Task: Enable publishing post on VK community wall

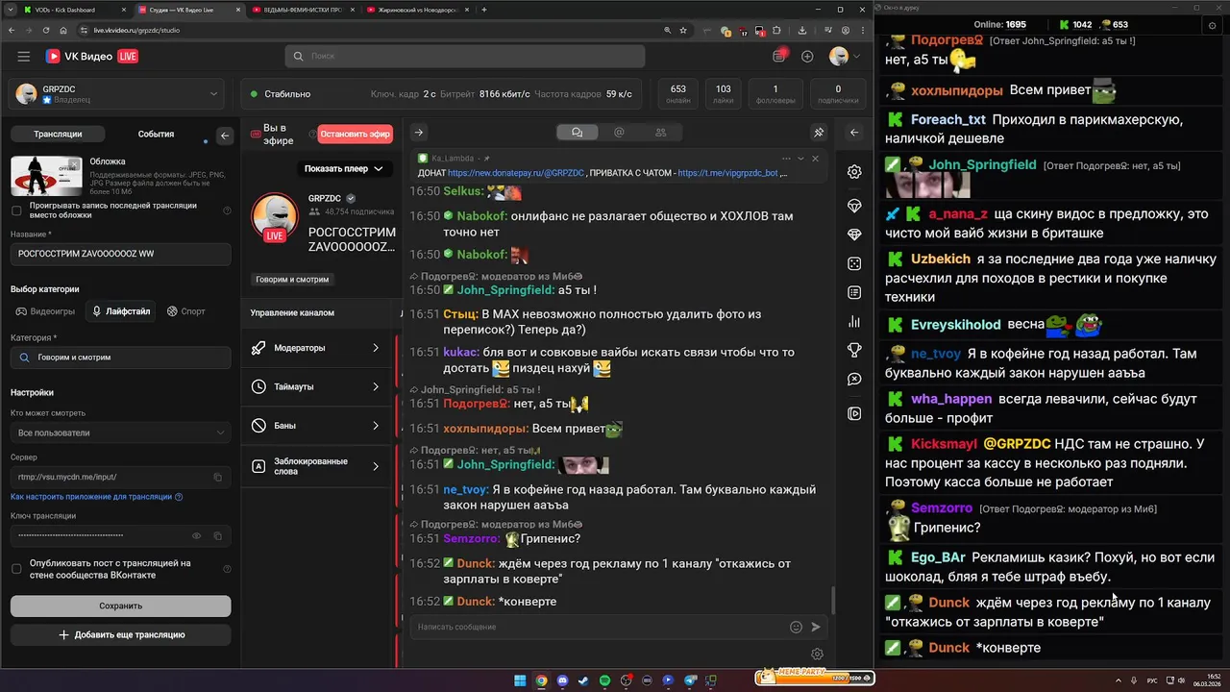Action: [x=16, y=569]
